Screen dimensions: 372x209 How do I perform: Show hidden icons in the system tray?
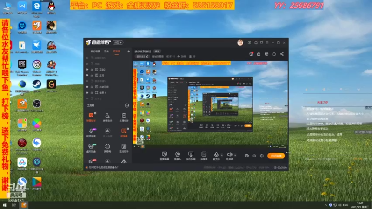(326, 205)
